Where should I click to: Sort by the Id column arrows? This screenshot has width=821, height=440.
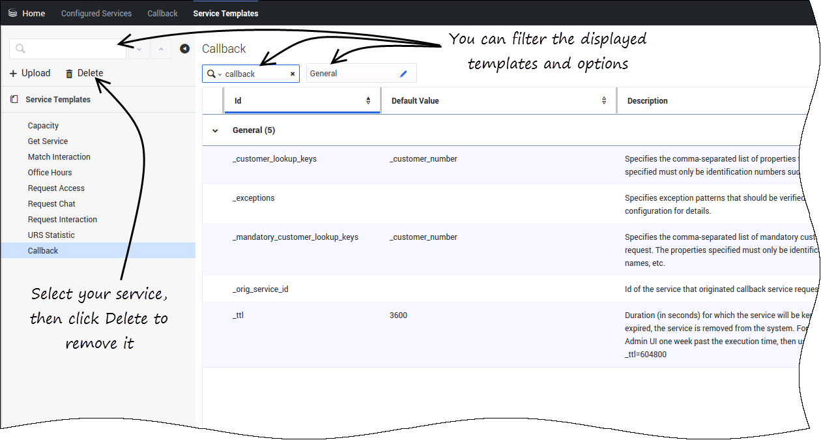click(x=368, y=101)
